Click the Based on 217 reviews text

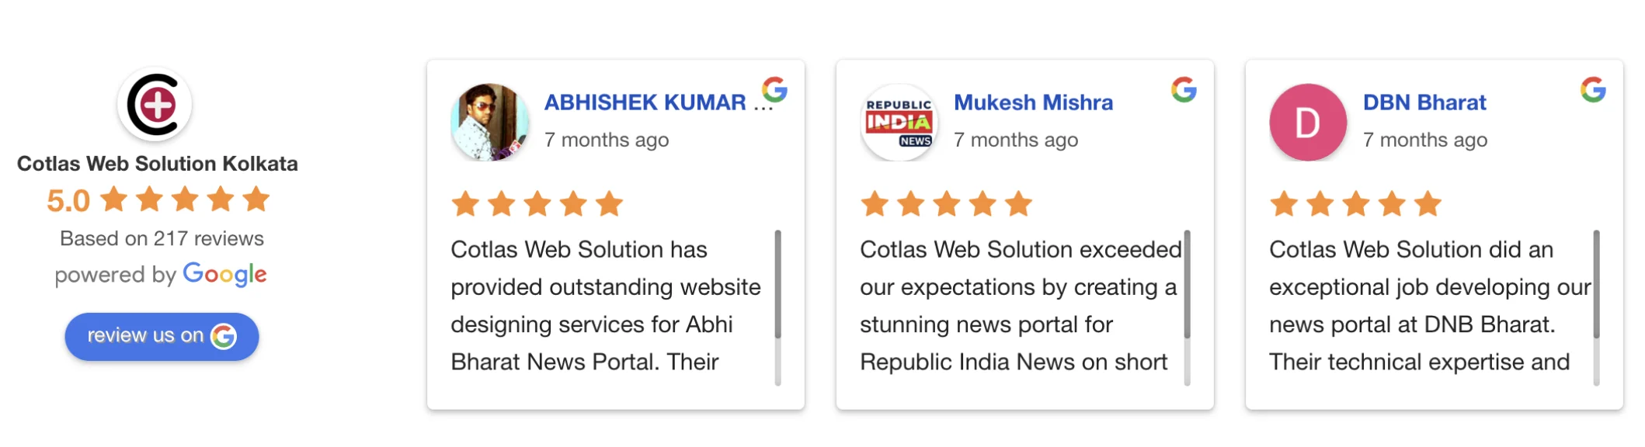point(162,238)
